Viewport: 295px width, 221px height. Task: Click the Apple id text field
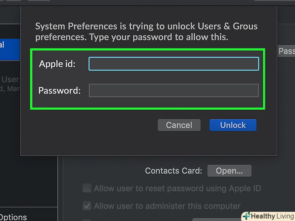tap(173, 64)
